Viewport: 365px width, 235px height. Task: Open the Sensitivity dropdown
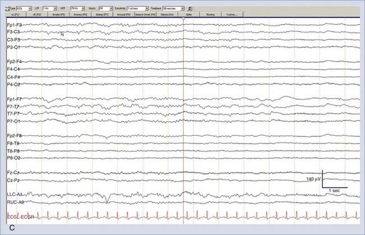pyautogui.click(x=138, y=9)
